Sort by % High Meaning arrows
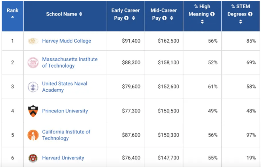Screen dimensions: 261x168 coord(202,22)
